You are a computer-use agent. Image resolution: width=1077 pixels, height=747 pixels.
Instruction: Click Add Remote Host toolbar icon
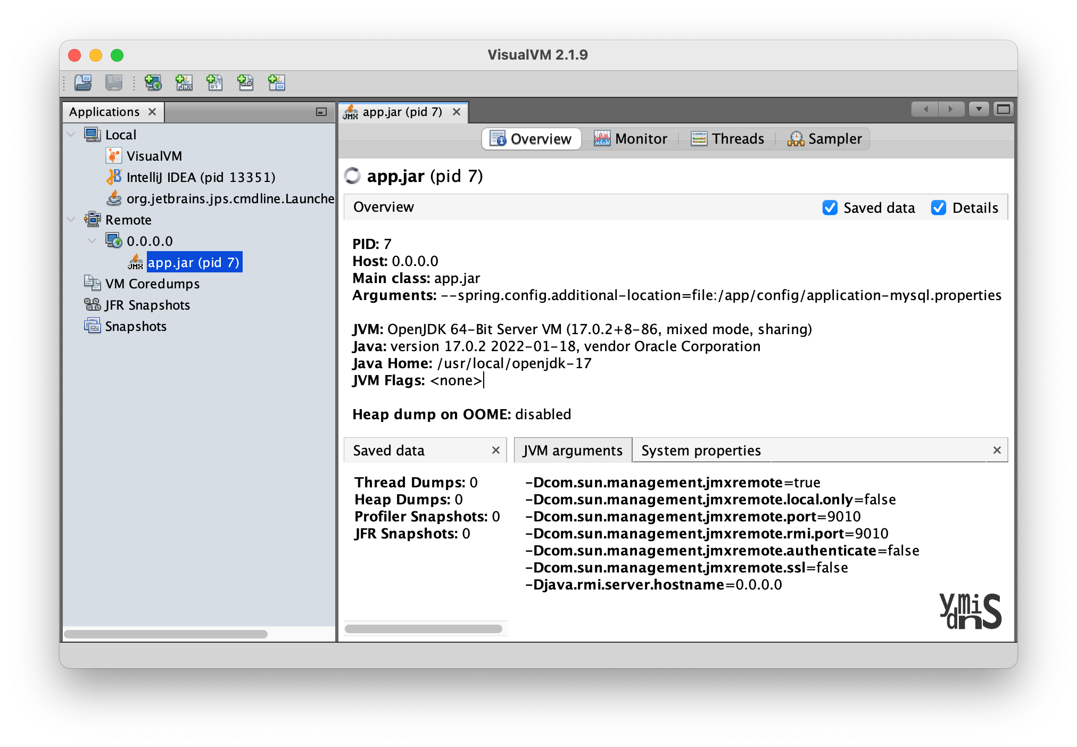153,82
